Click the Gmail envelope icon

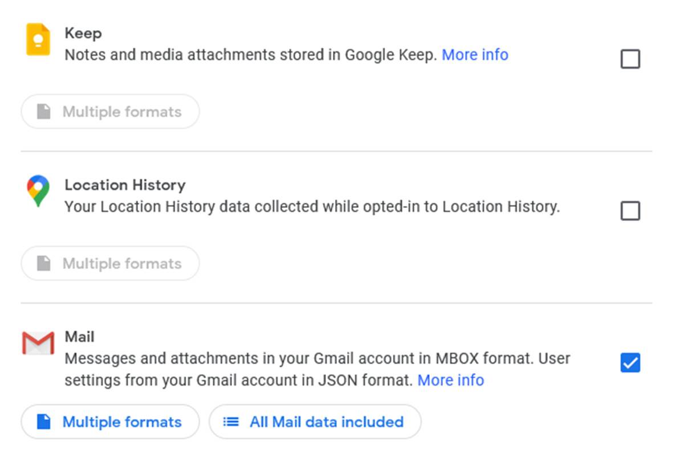coord(38,343)
